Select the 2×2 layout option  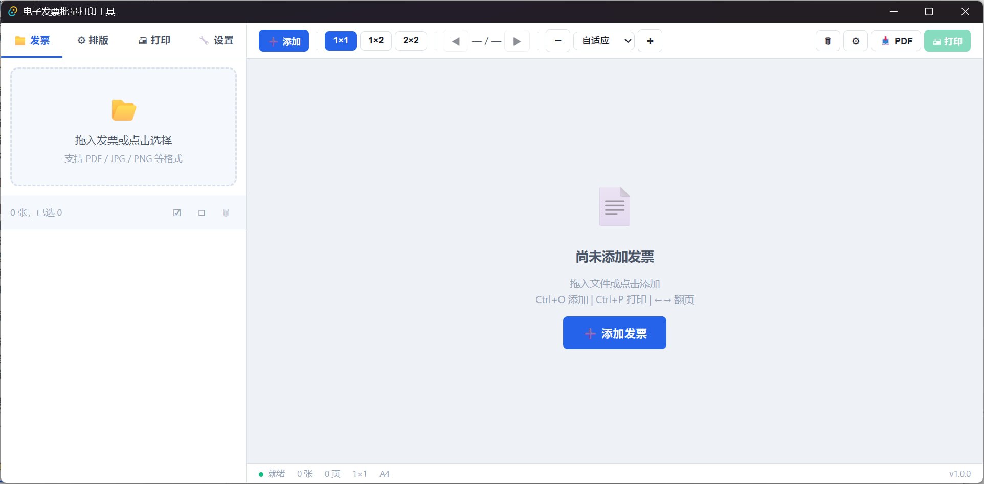pos(411,40)
